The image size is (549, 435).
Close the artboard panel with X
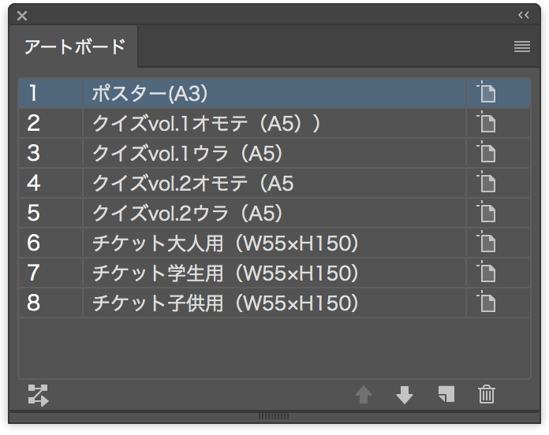point(22,16)
